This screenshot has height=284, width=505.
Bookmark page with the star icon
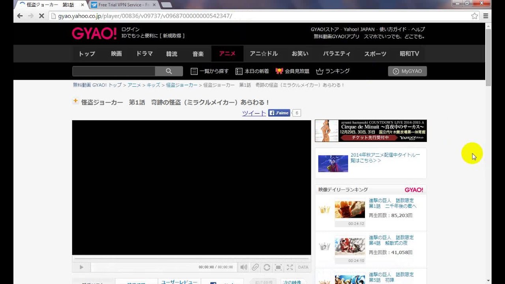pos(475,16)
